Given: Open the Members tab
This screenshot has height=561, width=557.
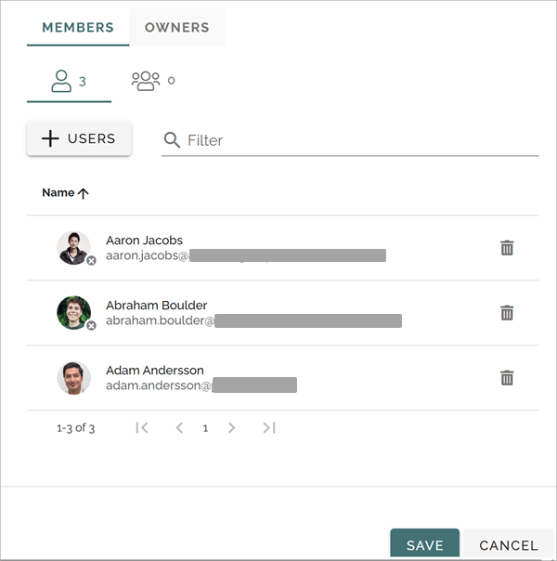Looking at the screenshot, I should click(78, 28).
